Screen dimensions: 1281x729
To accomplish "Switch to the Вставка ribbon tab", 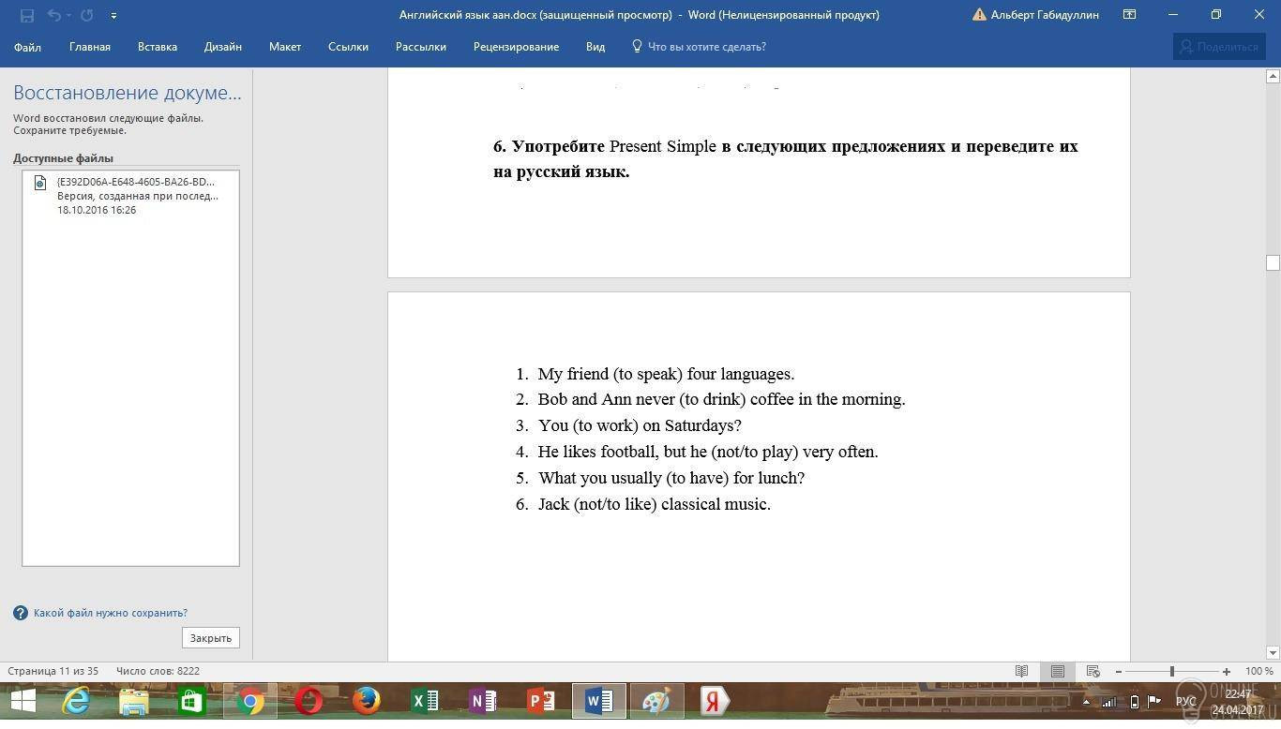I will coord(158,47).
